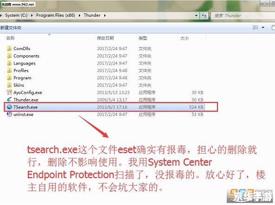Expand the arrow after Thunder breadcrumb
The image size is (275, 205).
(x=105, y=15)
